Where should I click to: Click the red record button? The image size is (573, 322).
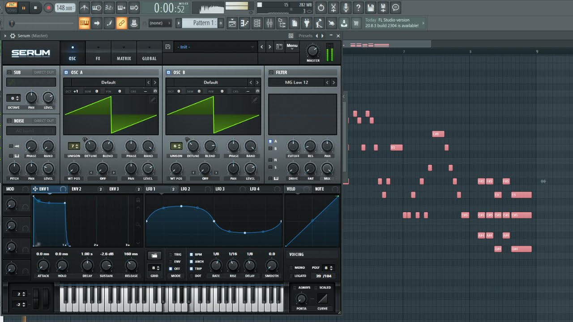click(48, 8)
